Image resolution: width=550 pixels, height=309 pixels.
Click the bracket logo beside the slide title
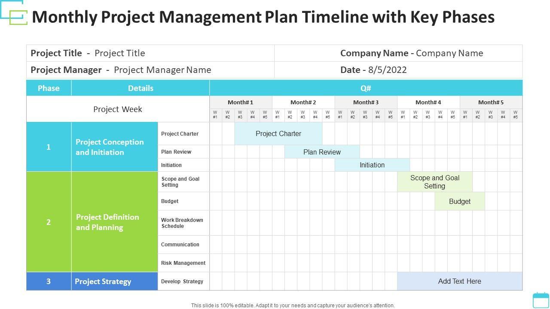(14, 13)
